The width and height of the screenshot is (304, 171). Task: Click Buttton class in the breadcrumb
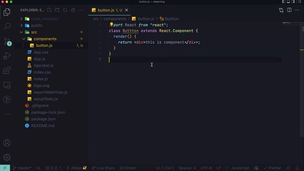point(171,19)
